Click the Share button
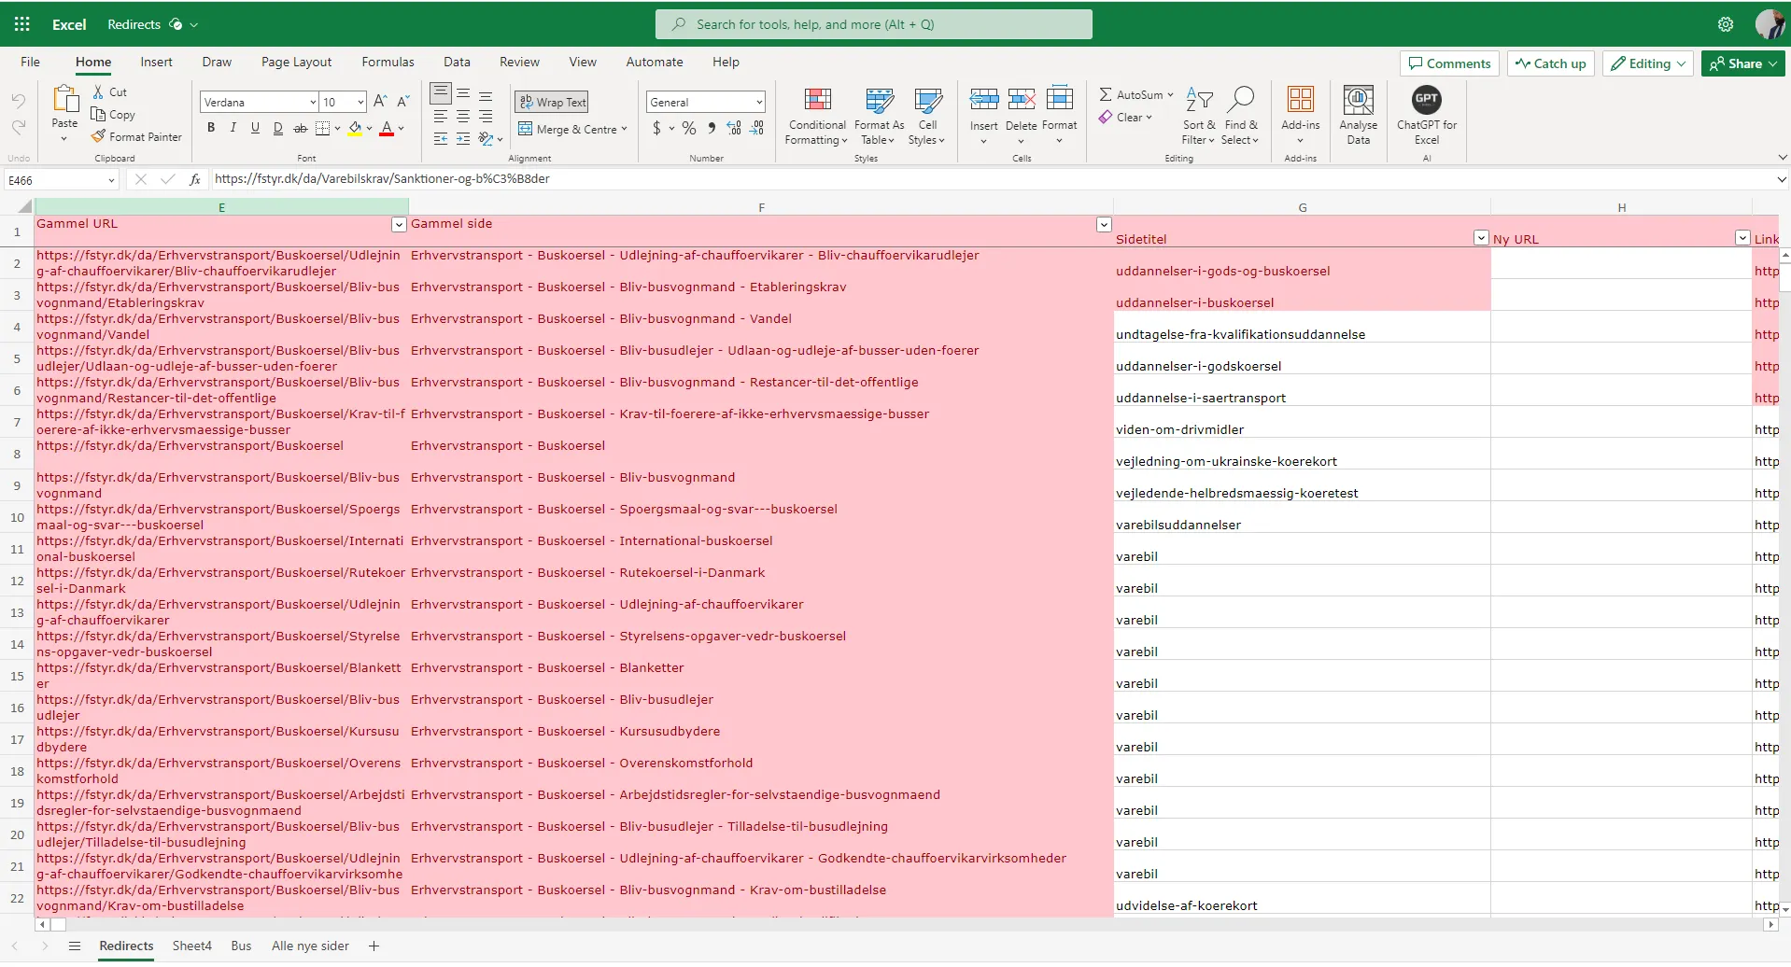 click(x=1742, y=63)
